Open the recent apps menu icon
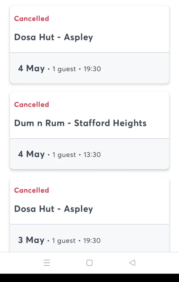This screenshot has height=282, width=179. (x=47, y=263)
